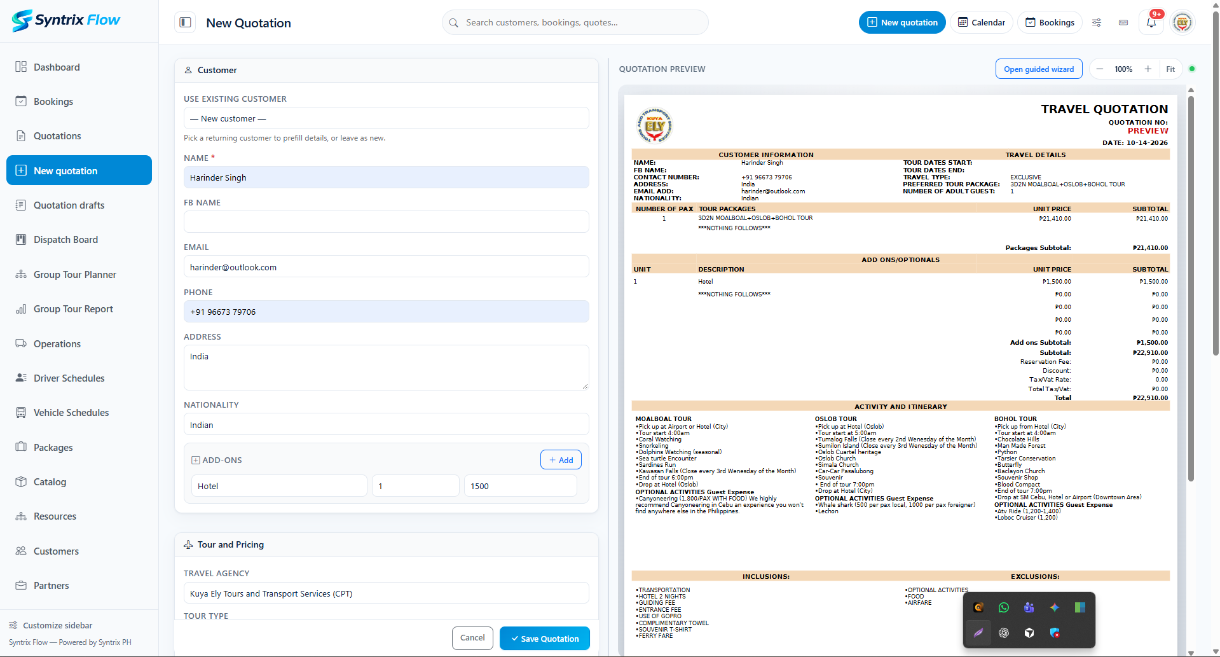Go to Quotation drafts in sidebar

[x=79, y=205]
